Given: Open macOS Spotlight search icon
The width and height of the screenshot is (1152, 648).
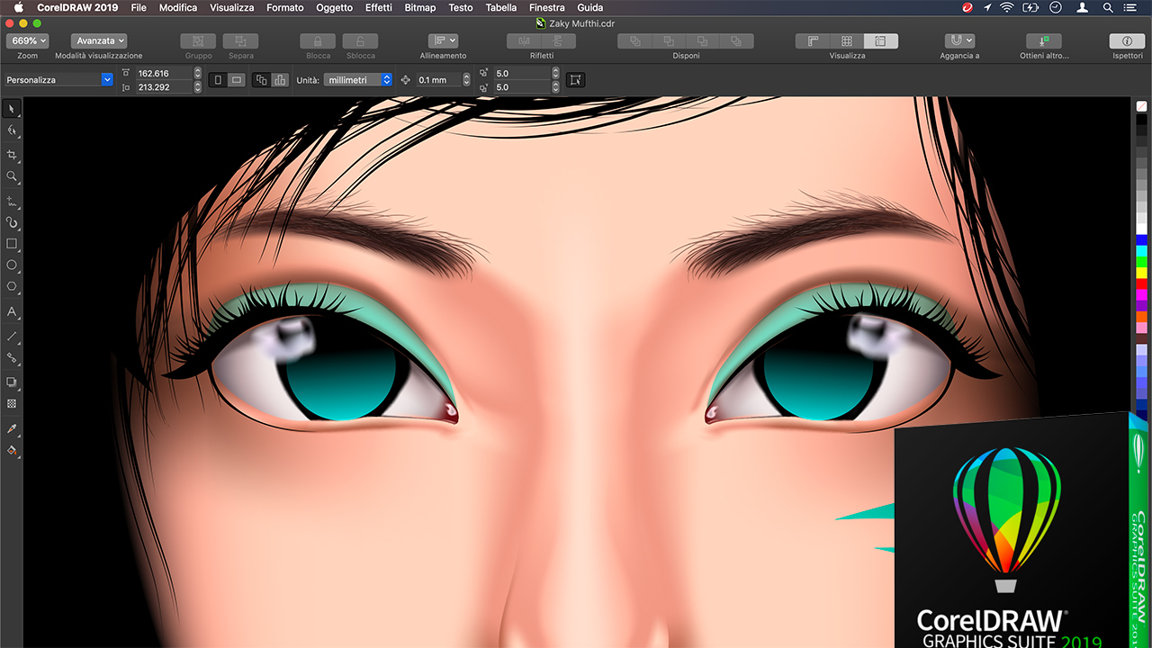Looking at the screenshot, I should pyautogui.click(x=1108, y=7).
